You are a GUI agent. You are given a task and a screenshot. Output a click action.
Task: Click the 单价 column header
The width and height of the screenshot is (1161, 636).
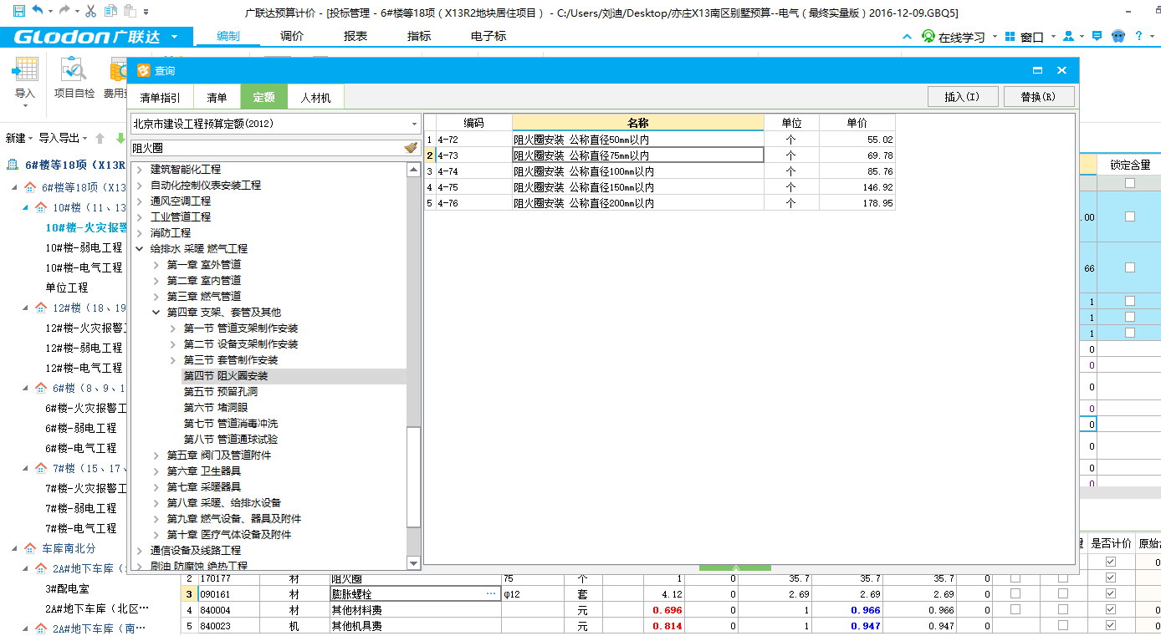(x=857, y=123)
